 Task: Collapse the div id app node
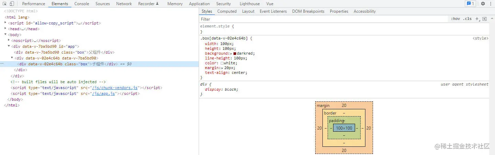click(x=9, y=46)
